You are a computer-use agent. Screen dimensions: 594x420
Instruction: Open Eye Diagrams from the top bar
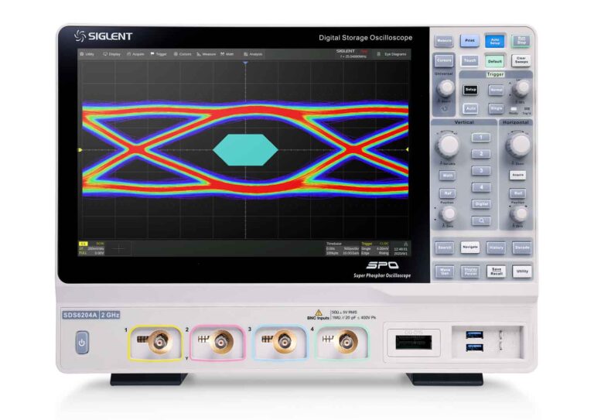coord(391,54)
